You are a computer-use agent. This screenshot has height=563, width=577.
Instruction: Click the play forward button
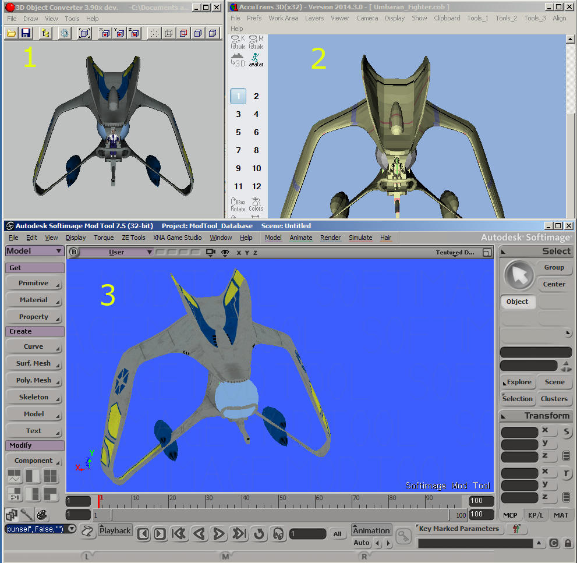(x=219, y=533)
